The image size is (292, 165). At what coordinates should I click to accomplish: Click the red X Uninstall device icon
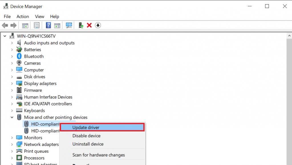[89, 25]
